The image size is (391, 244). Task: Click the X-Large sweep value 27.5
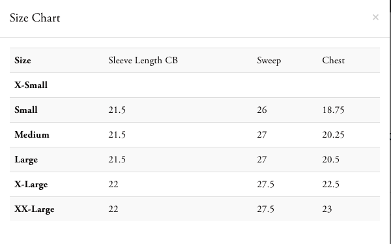click(266, 185)
